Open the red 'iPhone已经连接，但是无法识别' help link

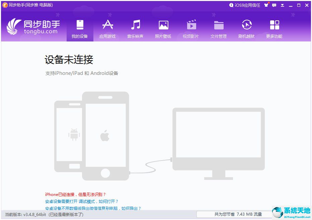(75, 194)
